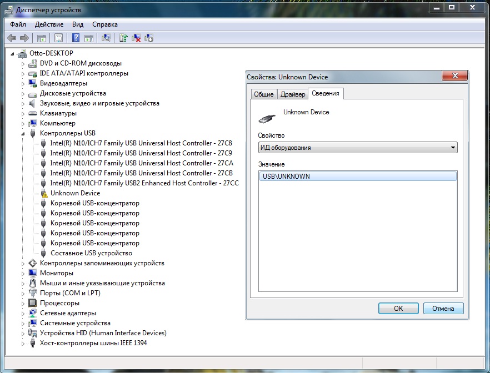Switch to the Драйвер tab
This screenshot has height=373, width=490.
pyautogui.click(x=293, y=94)
